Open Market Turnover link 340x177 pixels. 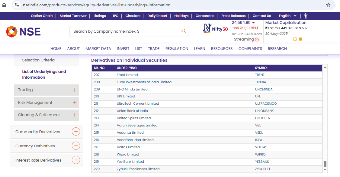click(73, 16)
